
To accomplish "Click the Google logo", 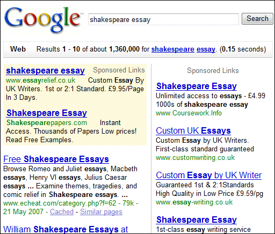I will click(x=44, y=20).
